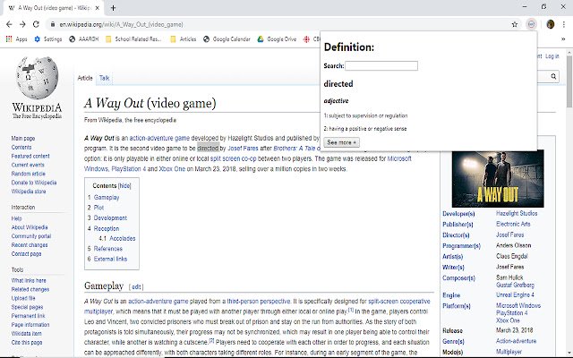Hide the Contents table
This screenshot has width=573, height=358.
click(124, 185)
